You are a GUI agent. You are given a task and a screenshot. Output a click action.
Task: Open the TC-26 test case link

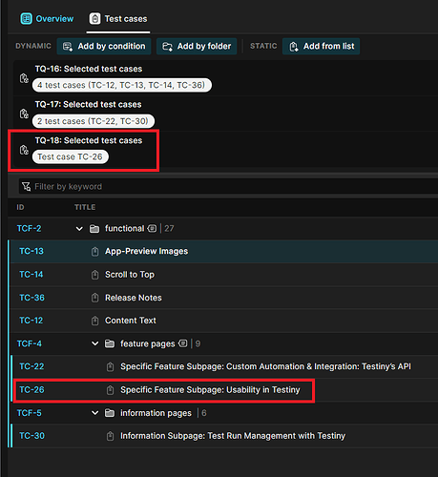pyautogui.click(x=31, y=390)
